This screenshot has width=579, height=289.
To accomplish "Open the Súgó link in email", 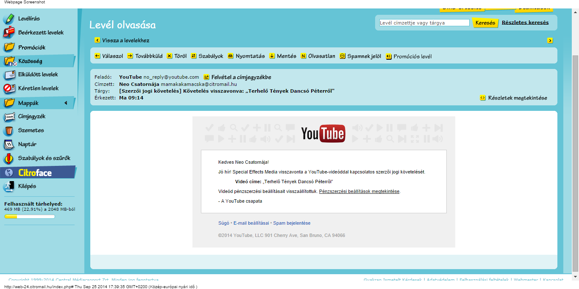I will 224,223.
